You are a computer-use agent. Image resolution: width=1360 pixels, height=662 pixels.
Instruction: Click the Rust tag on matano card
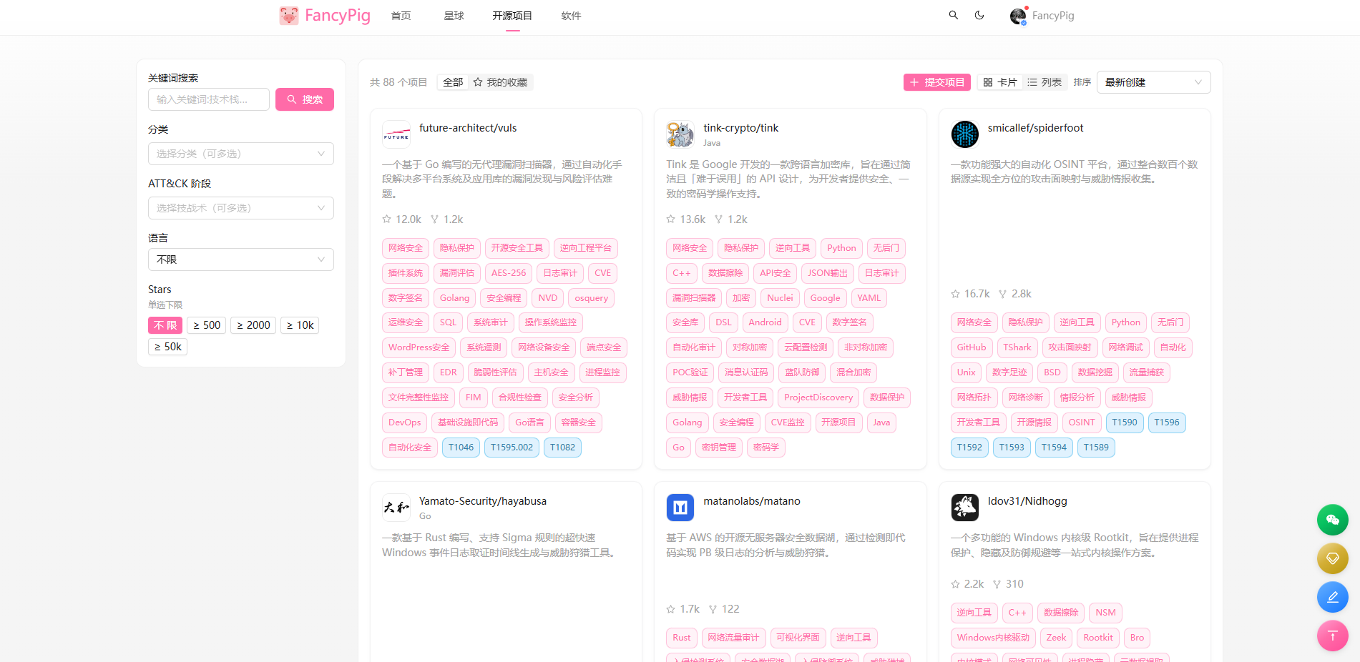point(682,638)
